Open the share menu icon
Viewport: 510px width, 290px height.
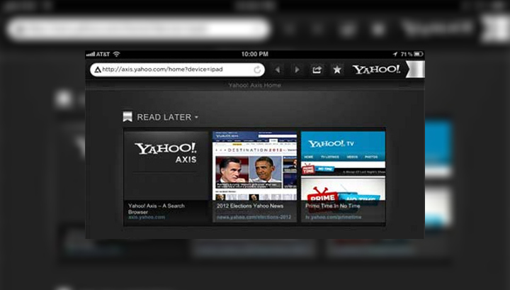point(317,69)
